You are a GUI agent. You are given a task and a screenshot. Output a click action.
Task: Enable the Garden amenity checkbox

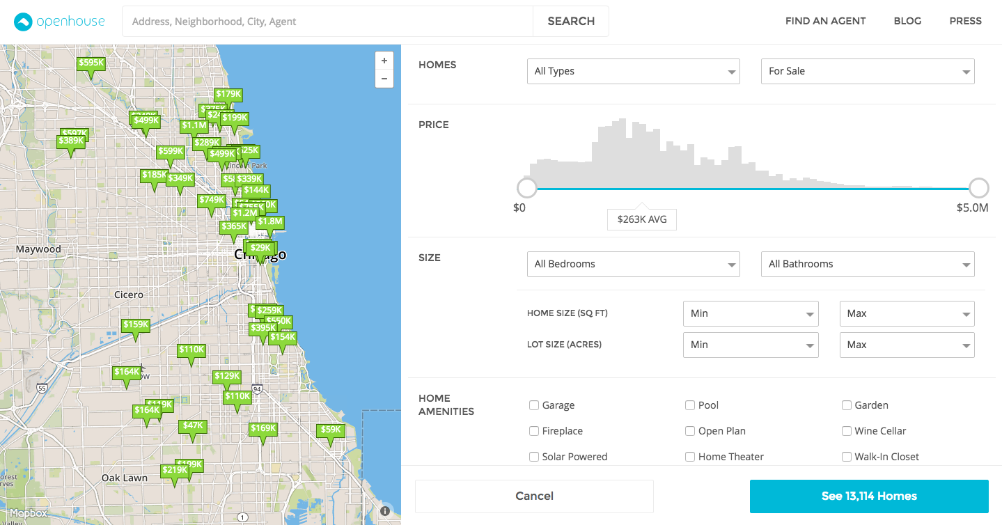(x=847, y=405)
